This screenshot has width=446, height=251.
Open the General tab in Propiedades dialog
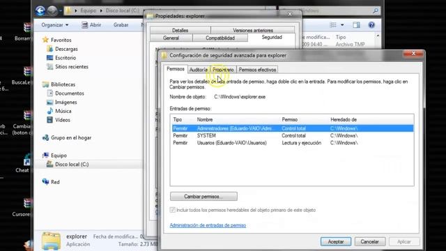(x=171, y=38)
